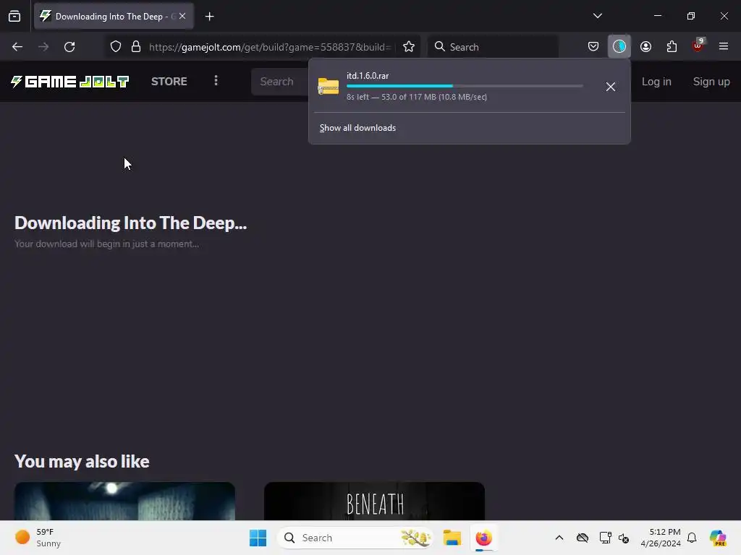Open a new browser tab
This screenshot has height=555, width=741.
tap(209, 17)
